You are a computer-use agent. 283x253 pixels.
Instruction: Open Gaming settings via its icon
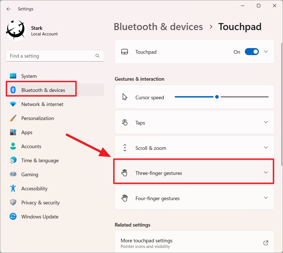pos(13,174)
